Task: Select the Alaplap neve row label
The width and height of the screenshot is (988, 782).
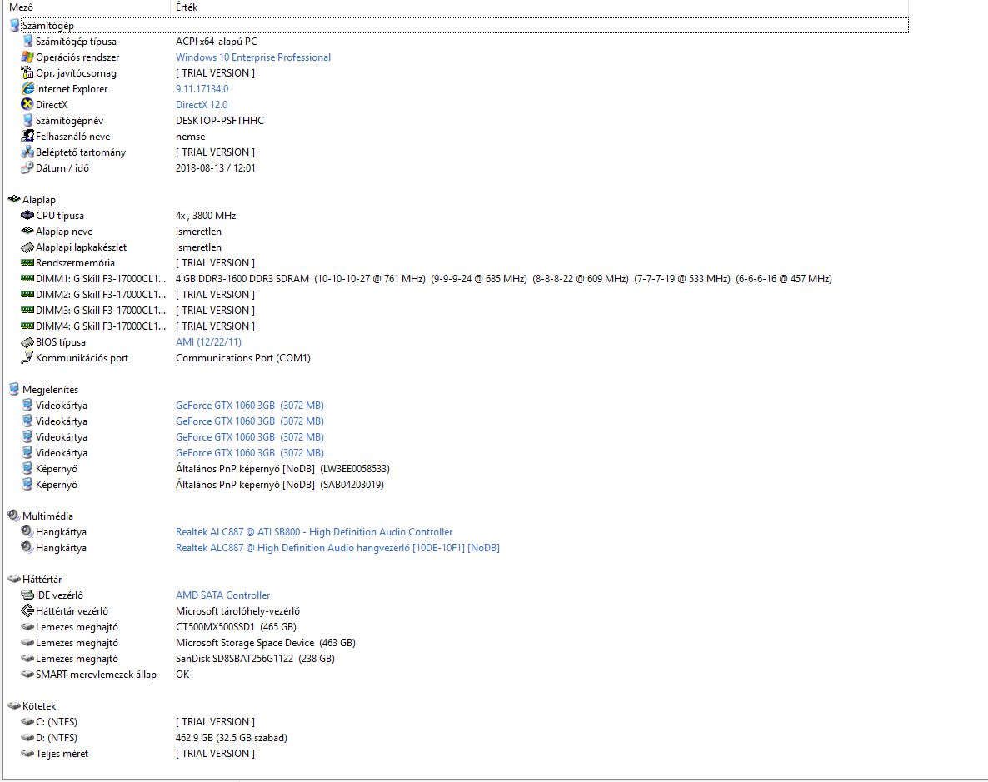Action: tap(63, 232)
